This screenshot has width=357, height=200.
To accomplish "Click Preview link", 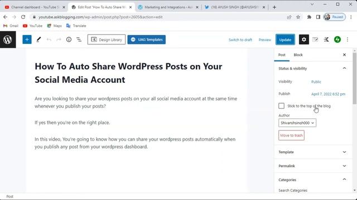I will point(265,40).
